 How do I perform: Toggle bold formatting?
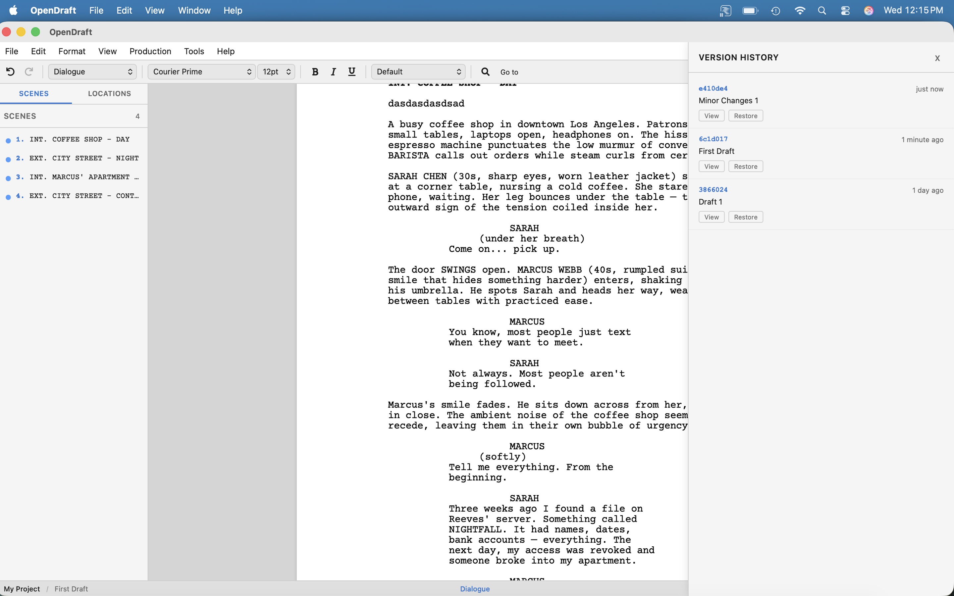click(x=315, y=72)
